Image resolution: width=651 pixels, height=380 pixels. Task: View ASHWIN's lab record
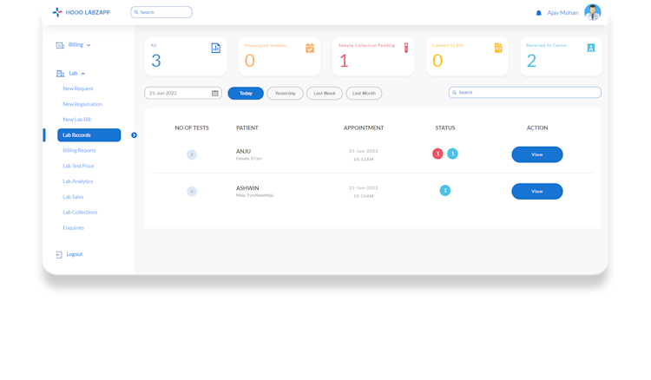pos(537,192)
